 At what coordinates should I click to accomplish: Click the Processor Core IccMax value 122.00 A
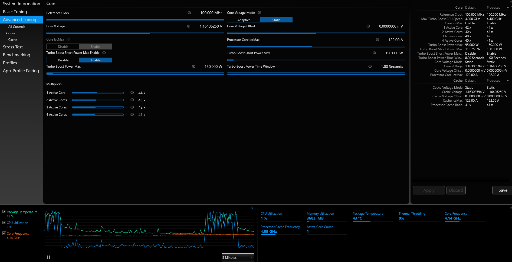pos(396,40)
